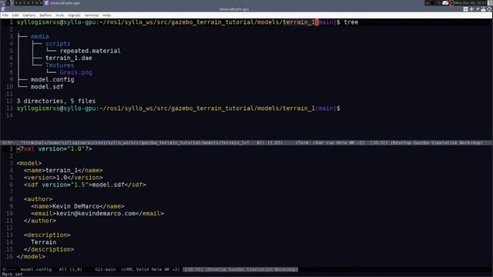Screen dimensions: 493x277
Task: Click the layout grid icon at top-right corner
Action: pos(490,3)
